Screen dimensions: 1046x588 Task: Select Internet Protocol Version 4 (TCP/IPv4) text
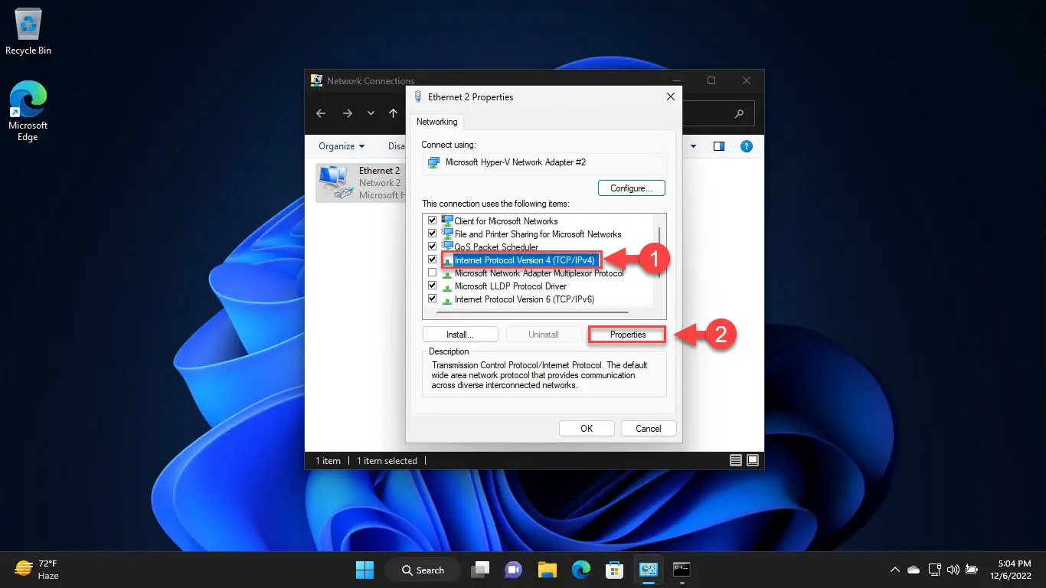[525, 260]
